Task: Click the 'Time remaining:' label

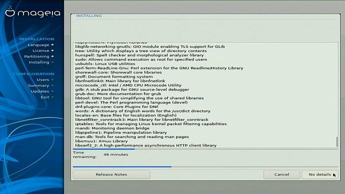Action: click(x=85, y=155)
